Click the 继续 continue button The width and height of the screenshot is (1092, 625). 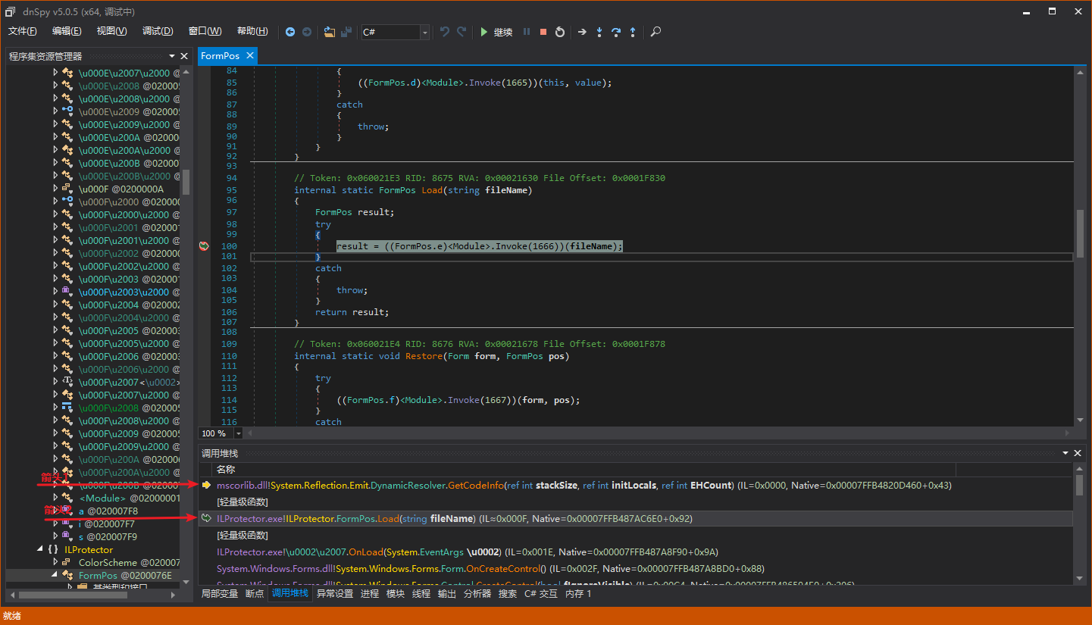[496, 32]
